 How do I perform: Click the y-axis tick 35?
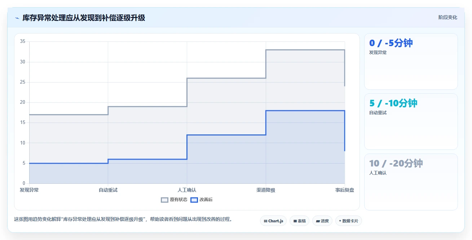[x=22, y=41]
